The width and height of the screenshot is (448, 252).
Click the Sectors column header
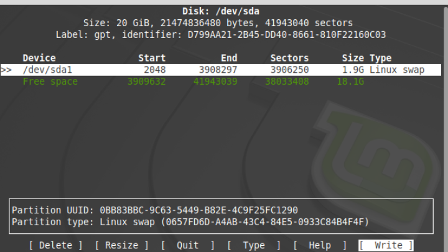(289, 58)
